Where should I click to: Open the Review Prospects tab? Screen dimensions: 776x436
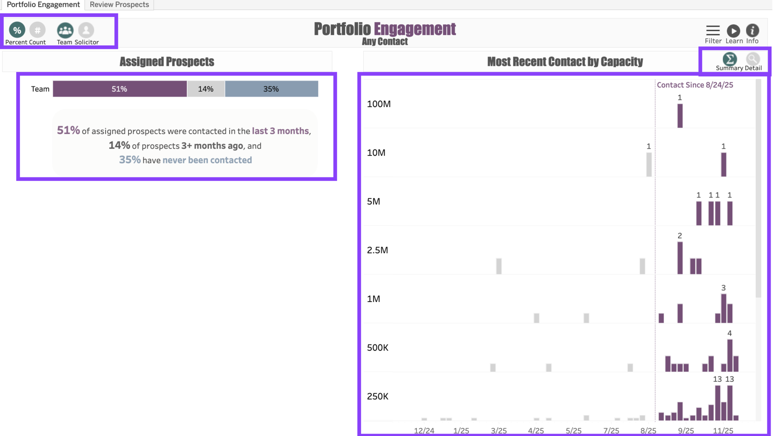(x=119, y=5)
